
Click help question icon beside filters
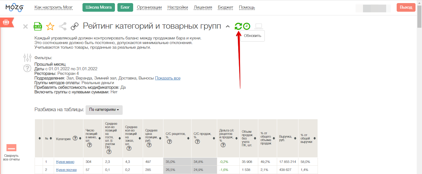click(27, 68)
